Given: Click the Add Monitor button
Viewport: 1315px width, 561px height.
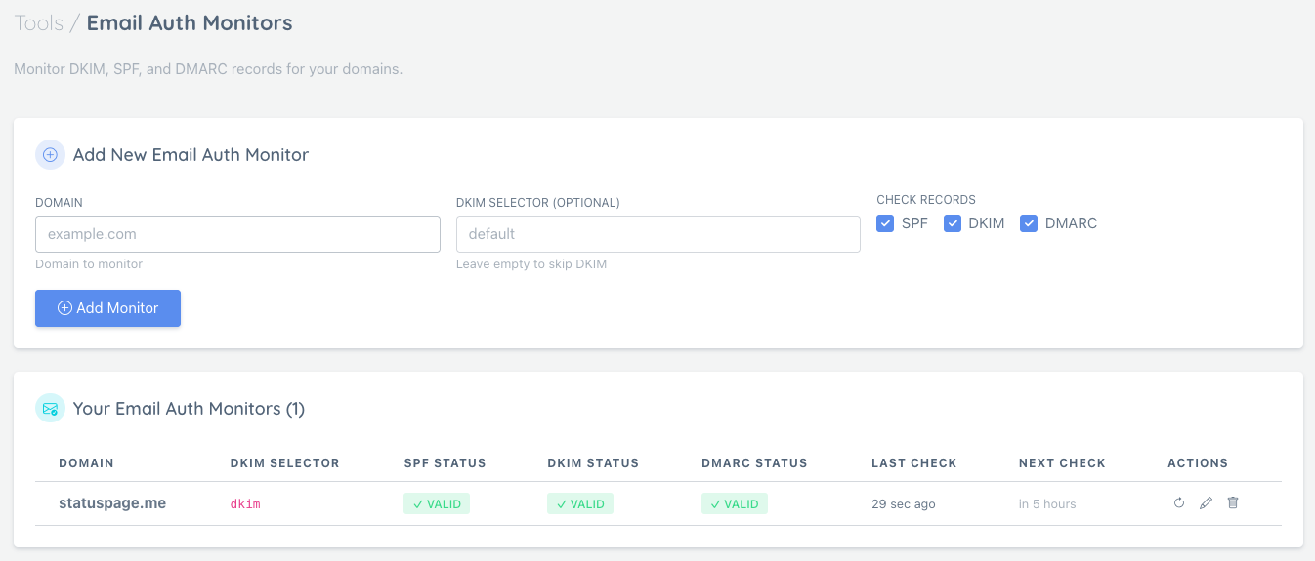Looking at the screenshot, I should [107, 308].
